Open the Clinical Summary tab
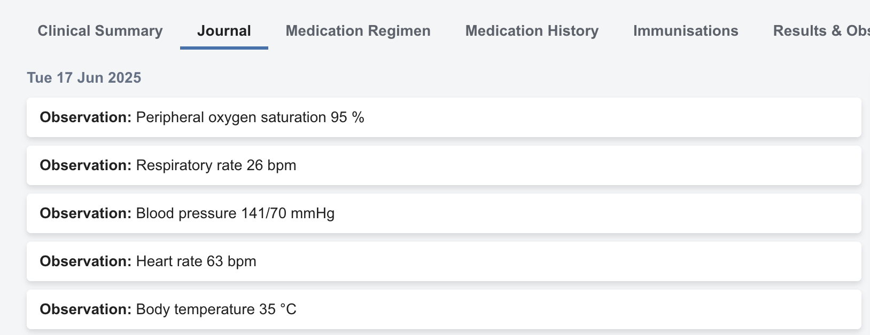The width and height of the screenshot is (870, 335). click(100, 31)
